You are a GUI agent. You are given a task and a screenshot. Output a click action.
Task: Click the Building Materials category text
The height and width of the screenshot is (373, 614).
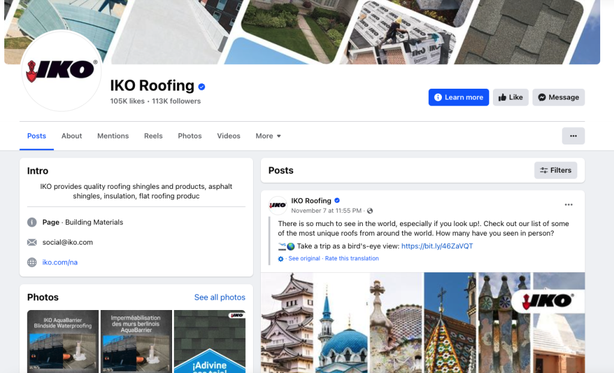pos(94,222)
